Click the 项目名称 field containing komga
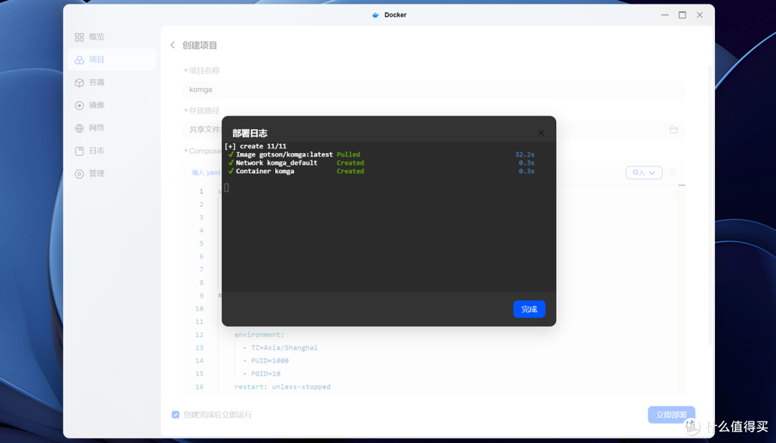 434,90
